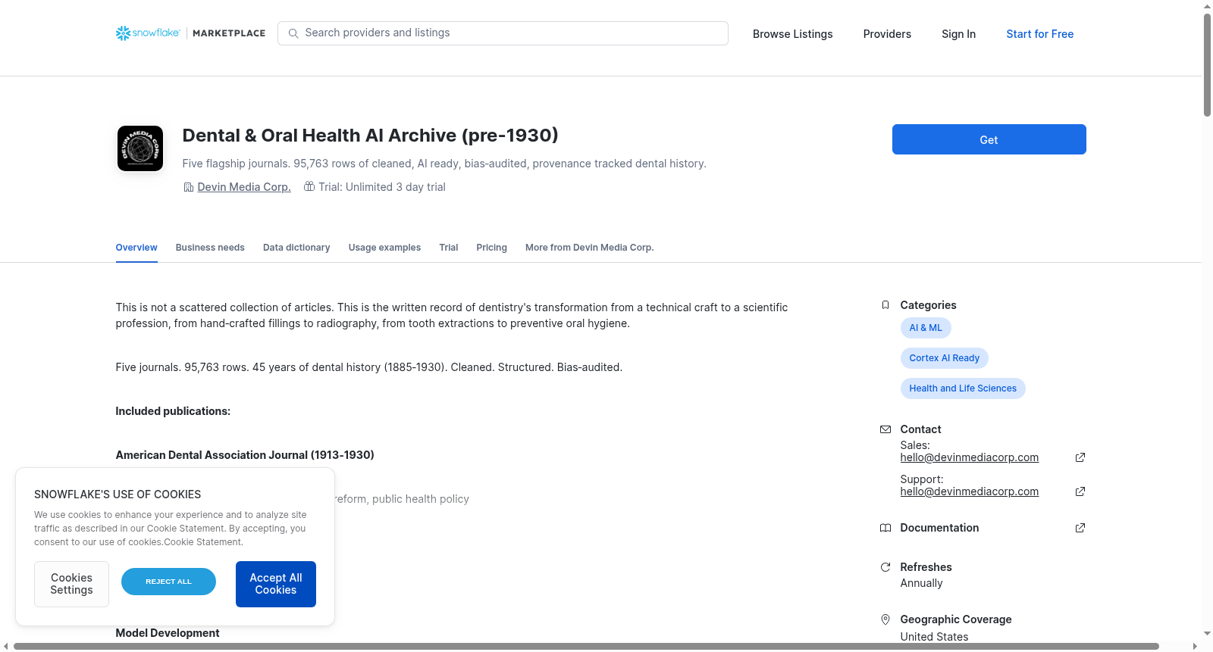The height and width of the screenshot is (652, 1213).
Task: Open the Devin Media Corp. provider link
Action: [x=244, y=187]
